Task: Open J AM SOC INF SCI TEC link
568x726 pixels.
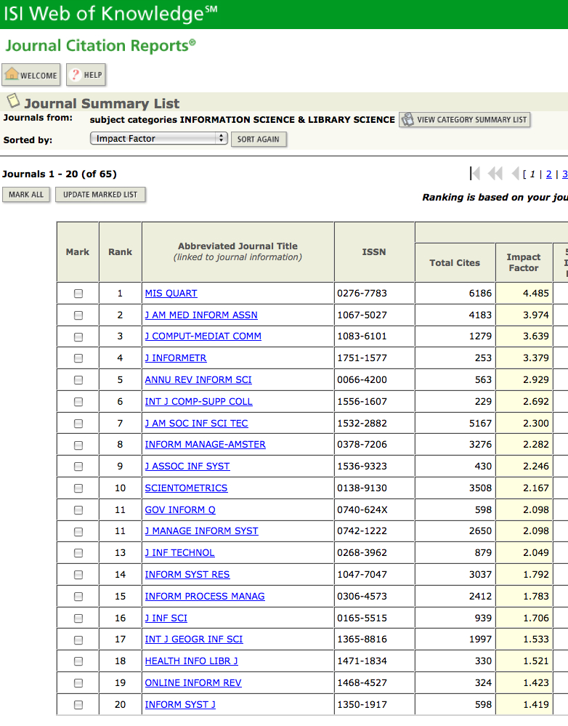Action: (x=196, y=423)
